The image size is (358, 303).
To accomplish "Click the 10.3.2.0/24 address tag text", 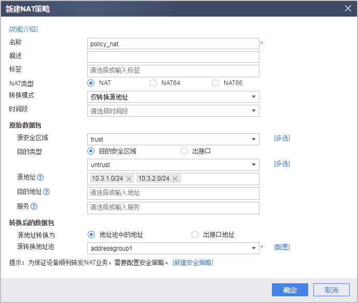I will tap(154, 178).
